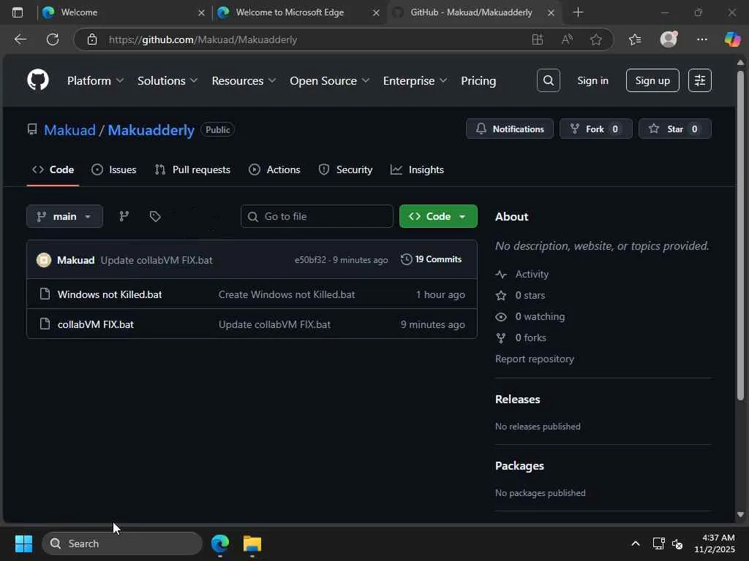Expand the Open Source navigation menu
This screenshot has height=561, width=749.
tap(330, 80)
